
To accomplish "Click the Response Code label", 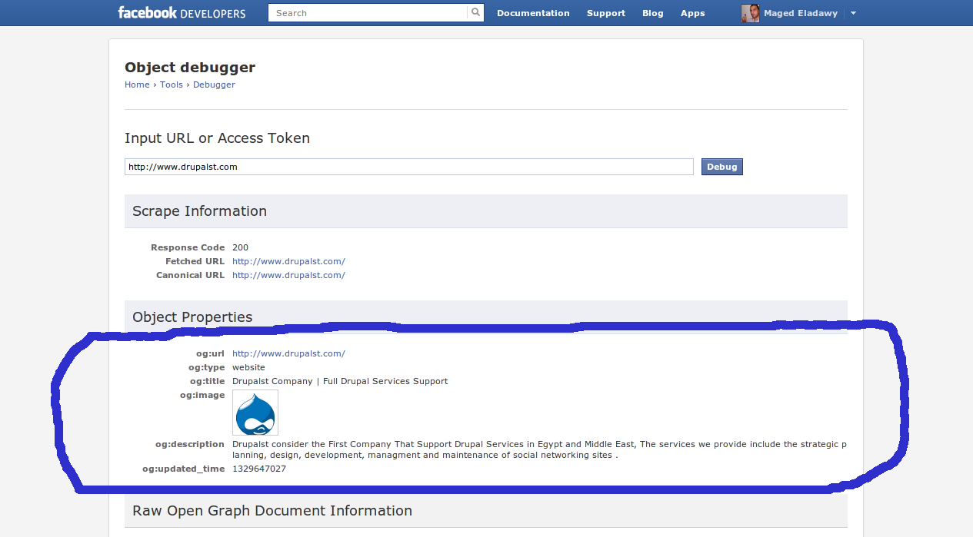I will pos(188,247).
